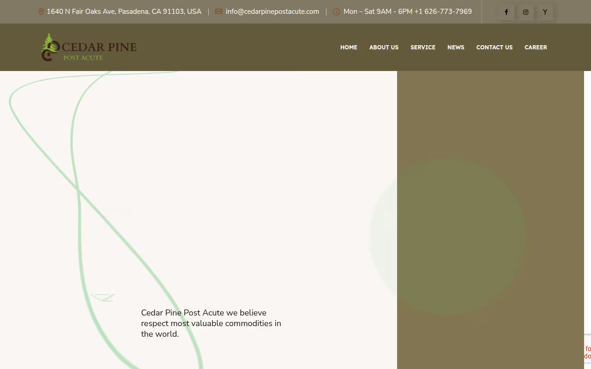This screenshot has width=591, height=369.
Task: Open the About Us menu item
Action: (x=384, y=47)
